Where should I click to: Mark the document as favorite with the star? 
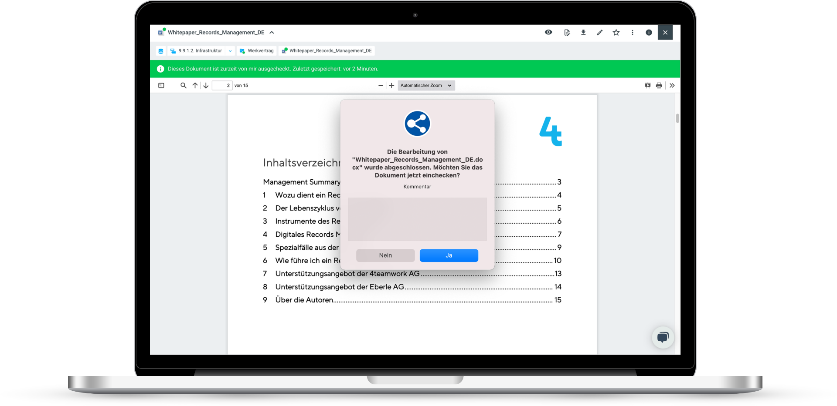(x=616, y=32)
